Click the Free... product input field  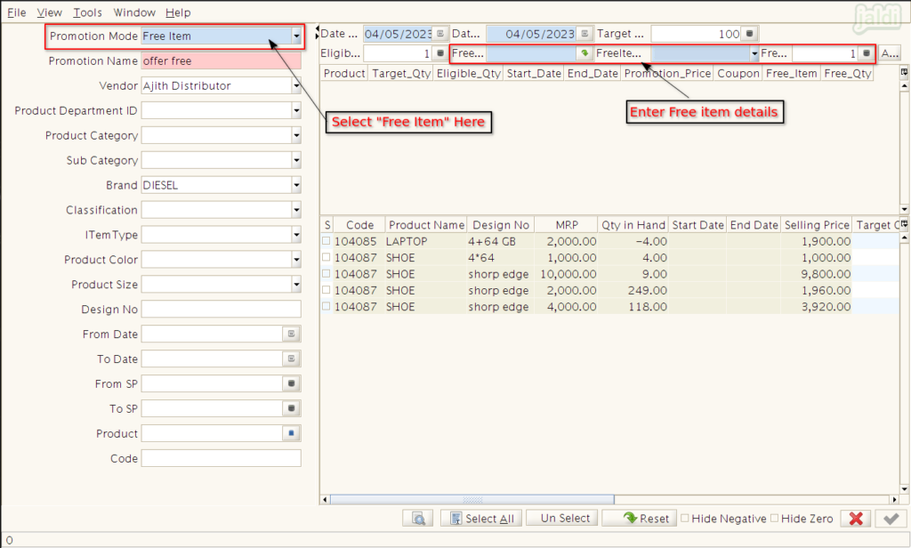click(x=531, y=53)
